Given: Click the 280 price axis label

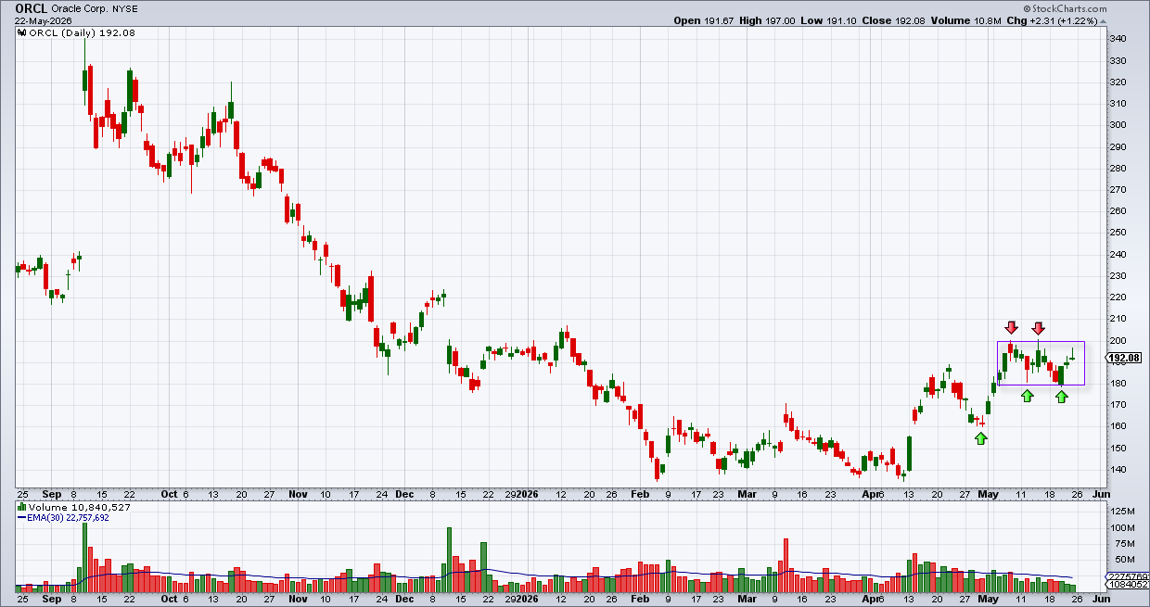Looking at the screenshot, I should pos(1118,168).
